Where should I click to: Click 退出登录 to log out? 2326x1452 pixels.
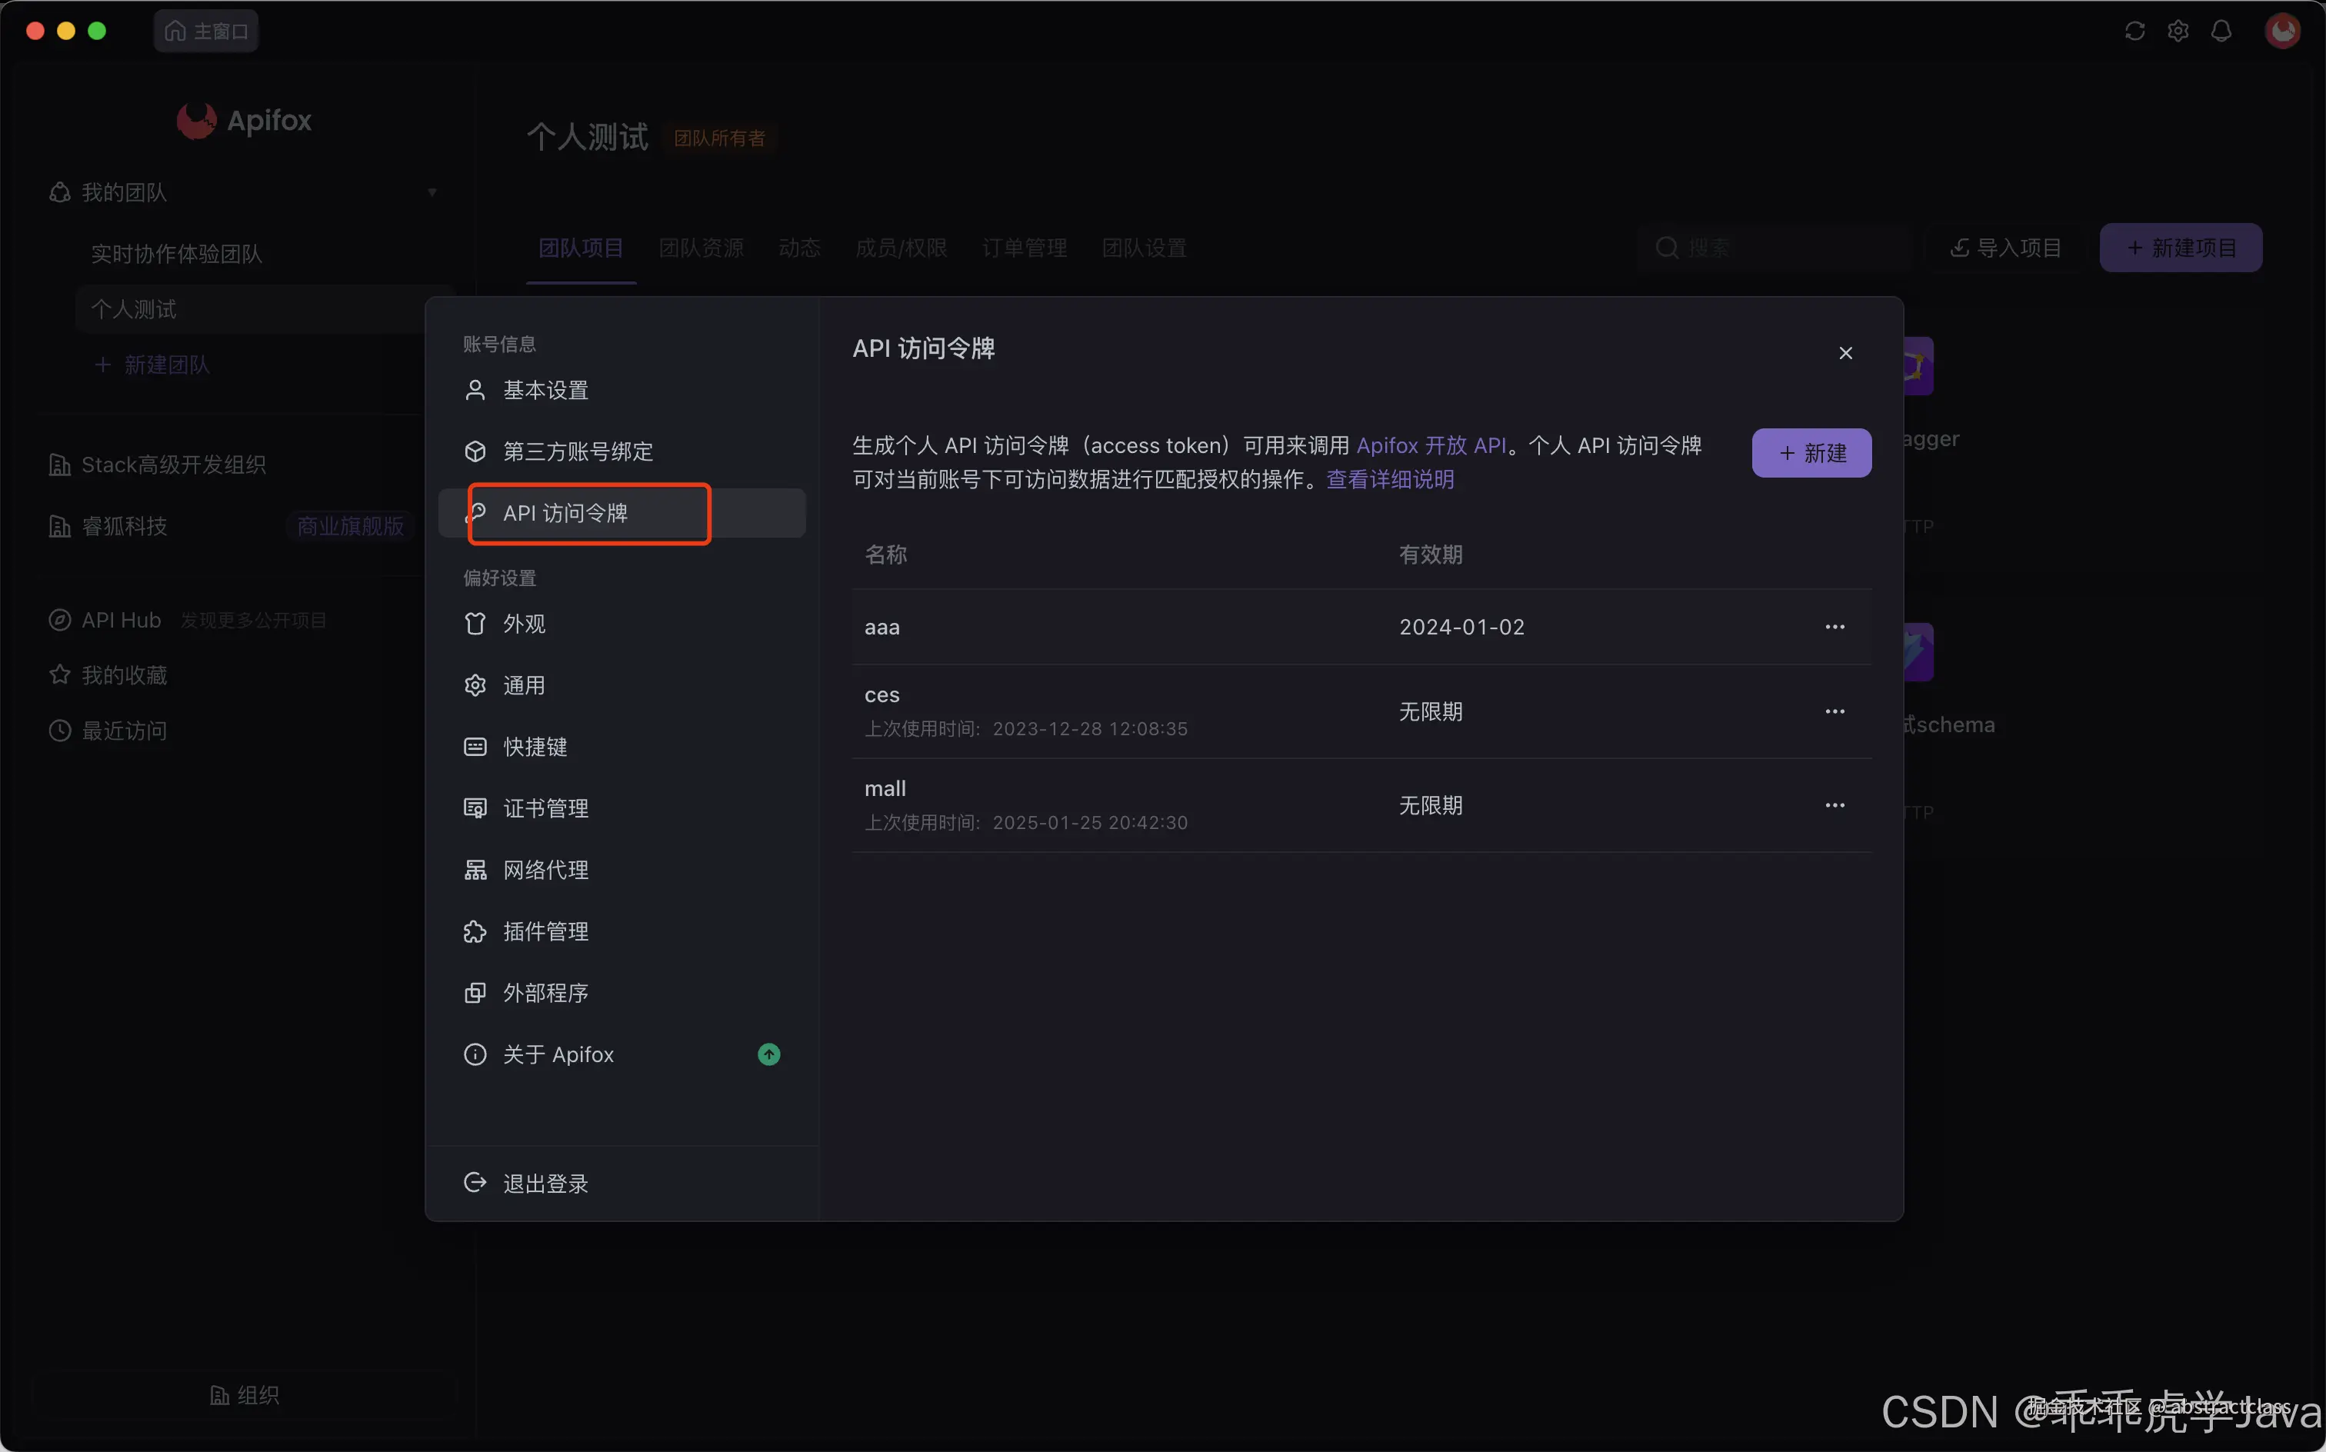[545, 1182]
